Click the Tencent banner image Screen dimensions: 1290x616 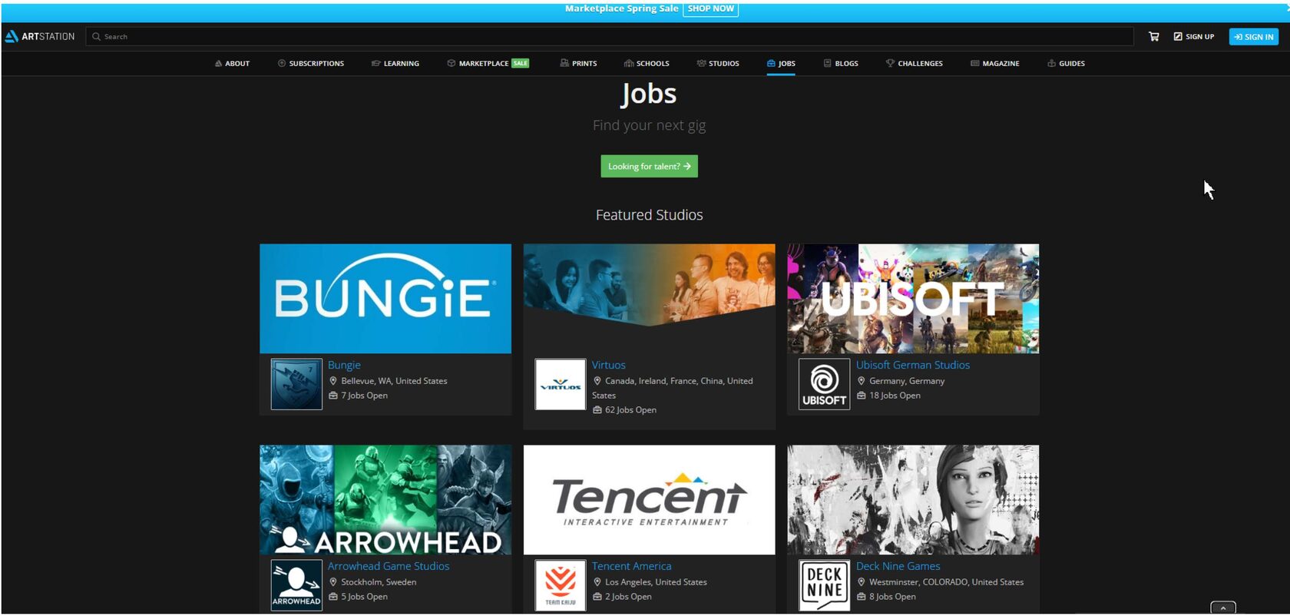(650, 500)
